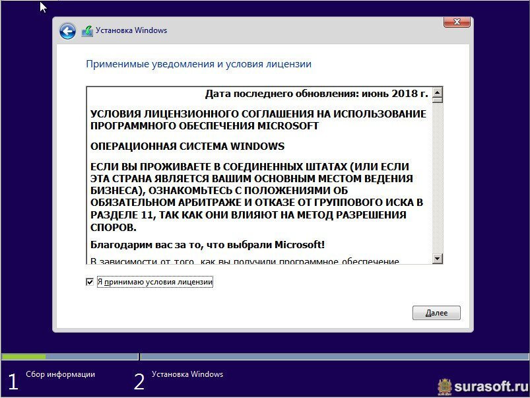Image resolution: width=530 pixels, height=398 pixels.
Task: Click 'ОПЕРАЦИОННАЯ СИСТЕМА WINDOWS' text
Action: 187,147
